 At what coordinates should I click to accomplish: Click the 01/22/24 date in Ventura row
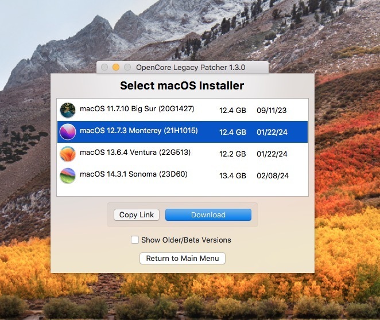[272, 154]
